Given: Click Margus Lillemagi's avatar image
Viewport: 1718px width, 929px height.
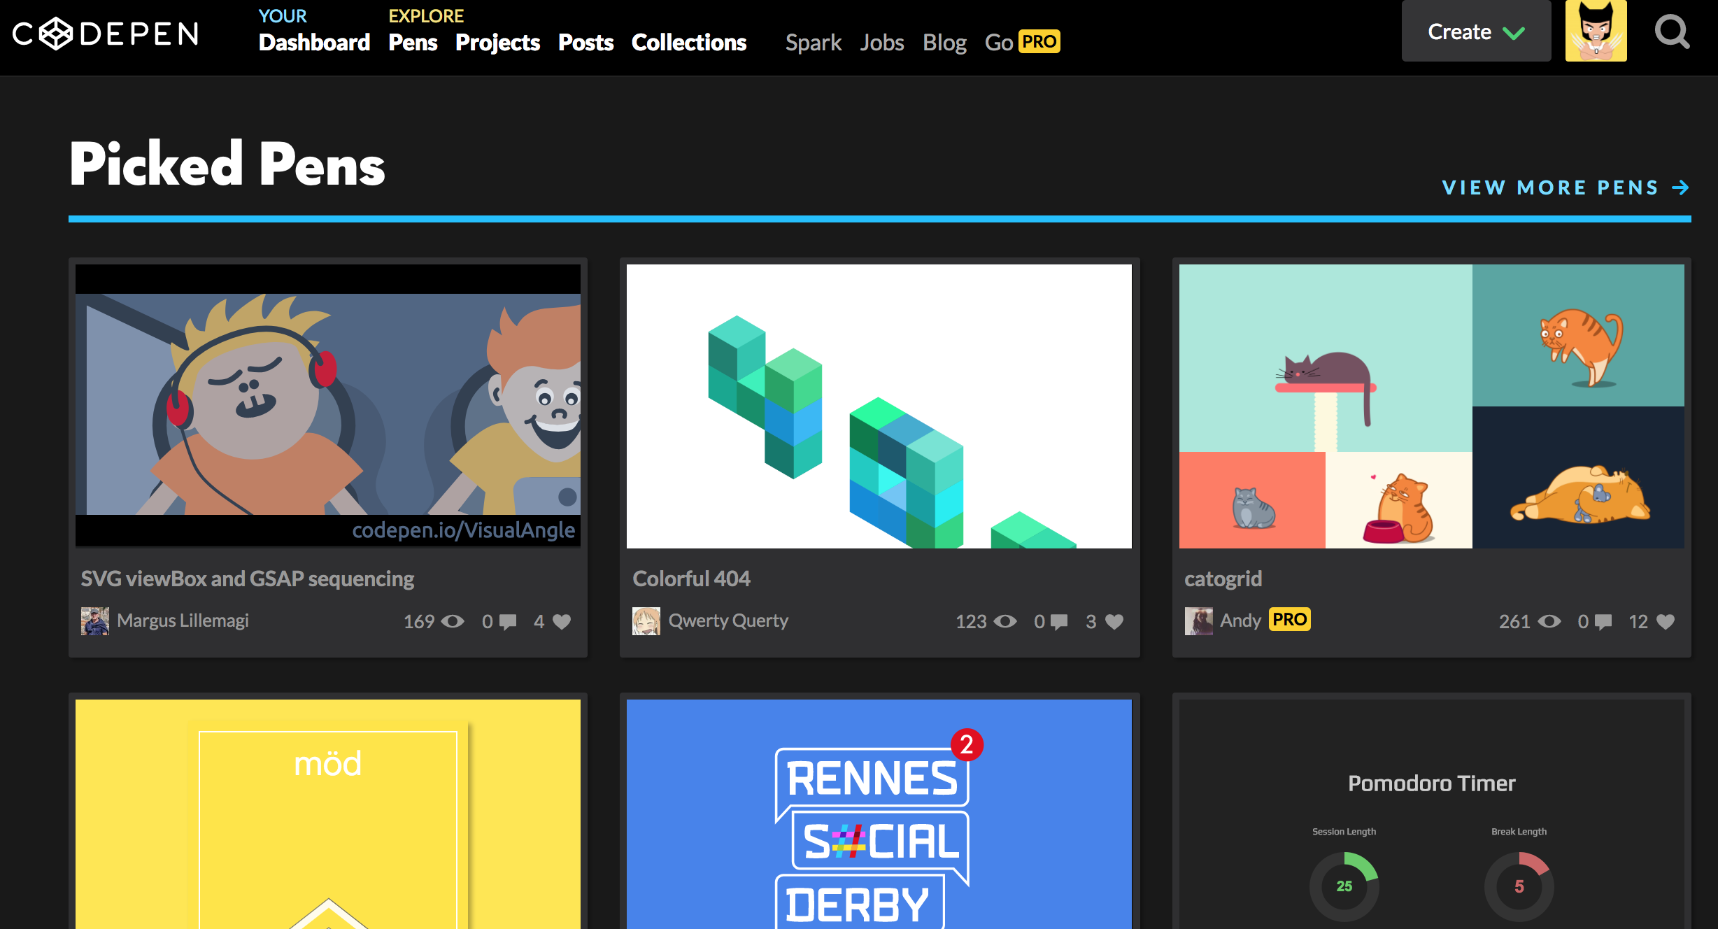Looking at the screenshot, I should click(95, 621).
